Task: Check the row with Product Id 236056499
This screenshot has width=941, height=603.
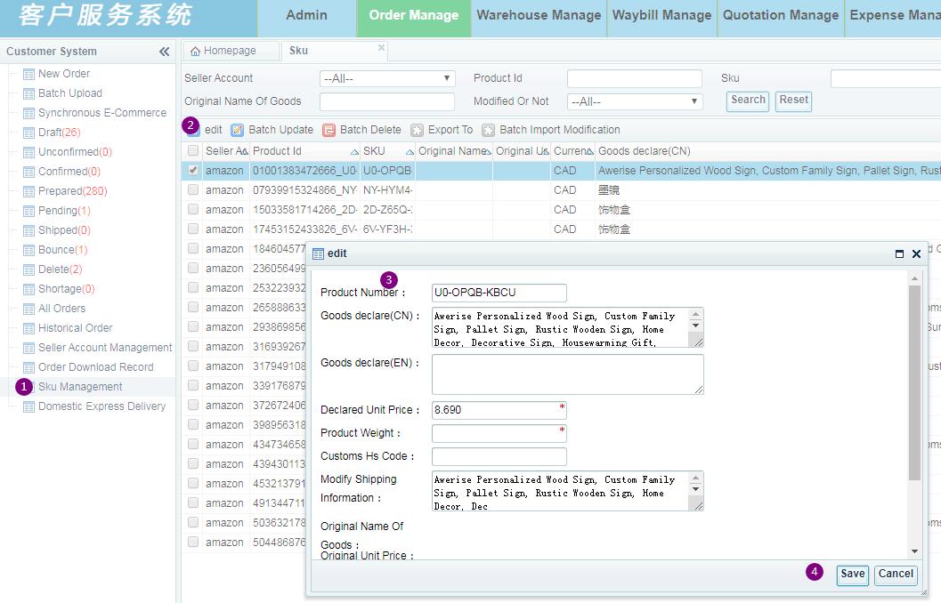Action: (x=192, y=268)
